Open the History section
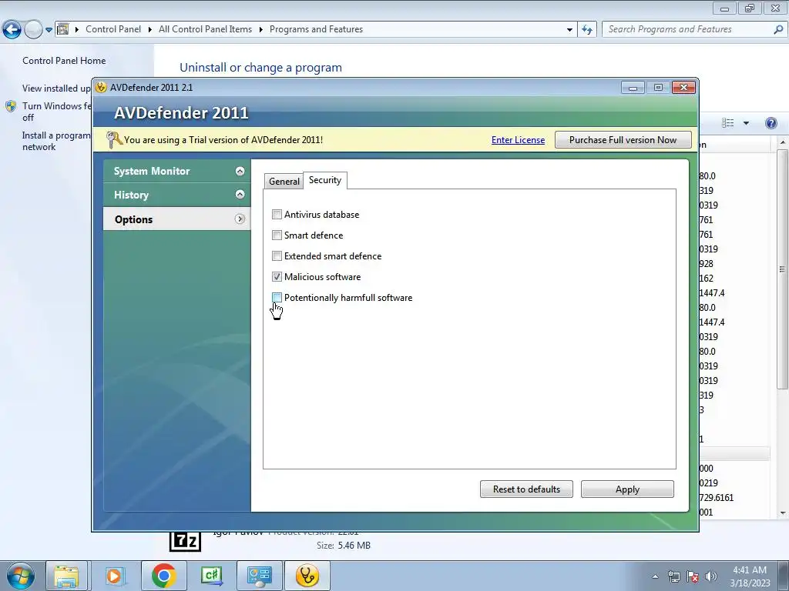This screenshot has height=591, width=789. pos(176,195)
